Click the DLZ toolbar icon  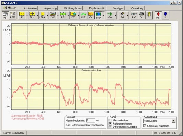pos(83,15)
